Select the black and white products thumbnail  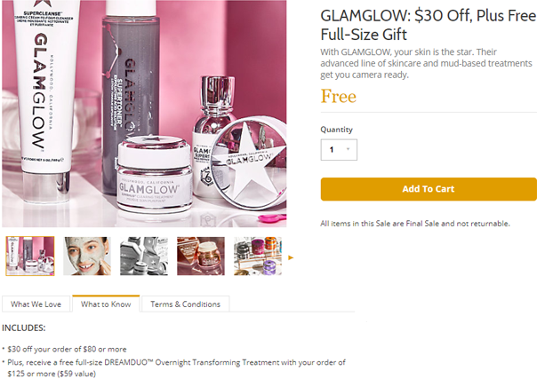click(x=144, y=256)
